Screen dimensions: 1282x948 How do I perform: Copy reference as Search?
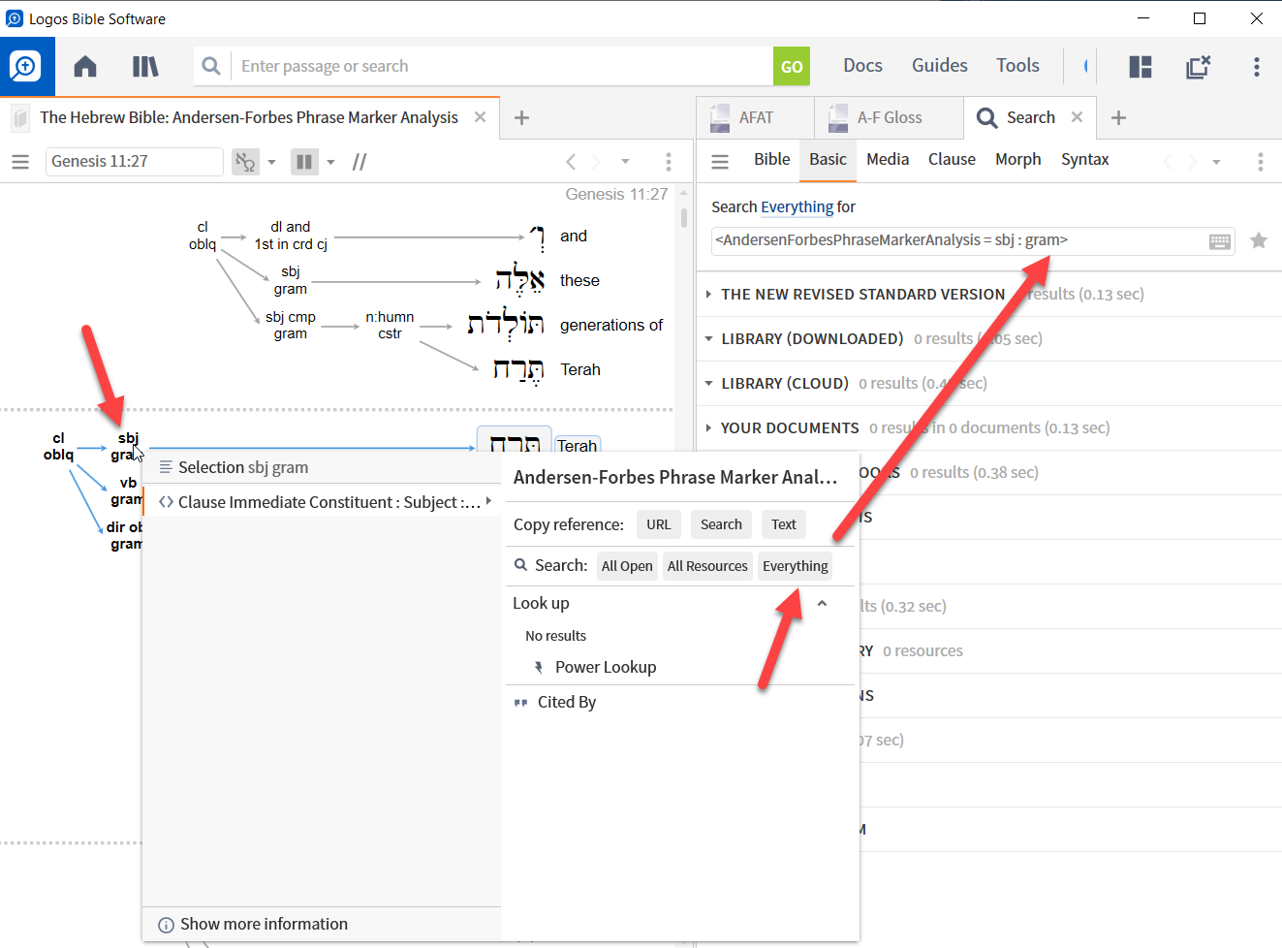(x=721, y=524)
